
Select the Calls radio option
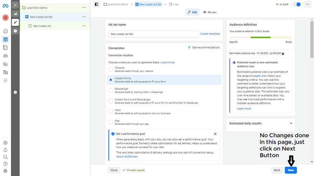point(111,111)
